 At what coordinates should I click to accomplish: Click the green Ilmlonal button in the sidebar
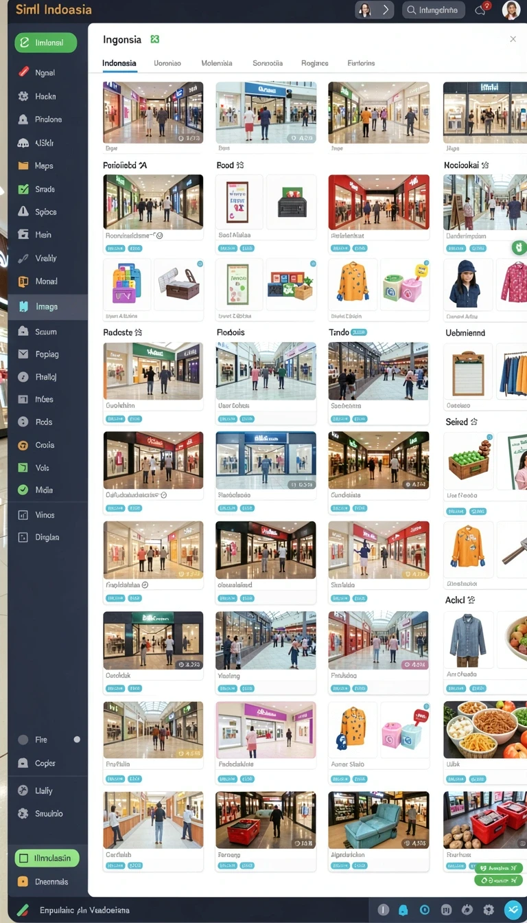tap(46, 43)
